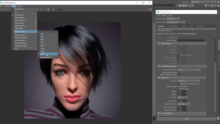Enable Maintain width/height ratio checkbox

click(x=178, y=84)
